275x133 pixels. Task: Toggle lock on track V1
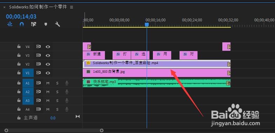pyautogui.click(x=19, y=73)
